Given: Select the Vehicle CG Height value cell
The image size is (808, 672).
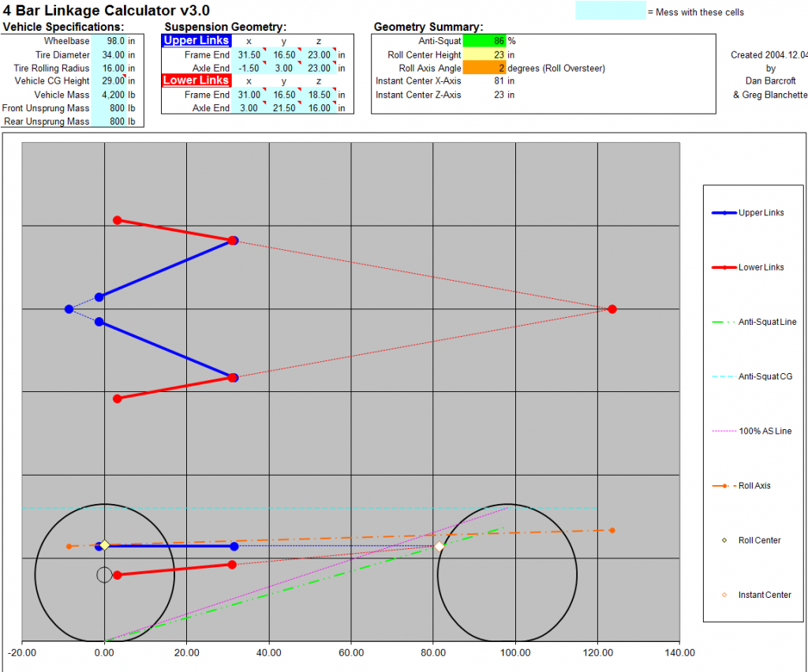Looking at the screenshot, I should coord(109,81).
